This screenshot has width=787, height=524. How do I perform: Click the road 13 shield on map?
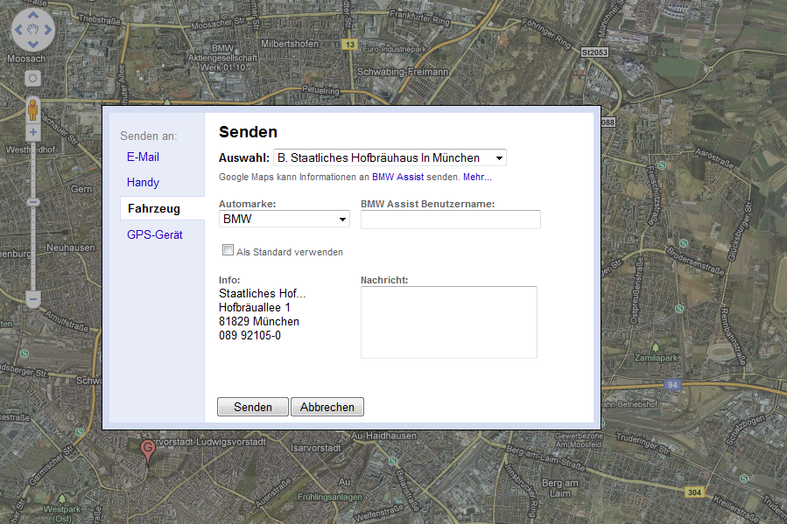349,45
